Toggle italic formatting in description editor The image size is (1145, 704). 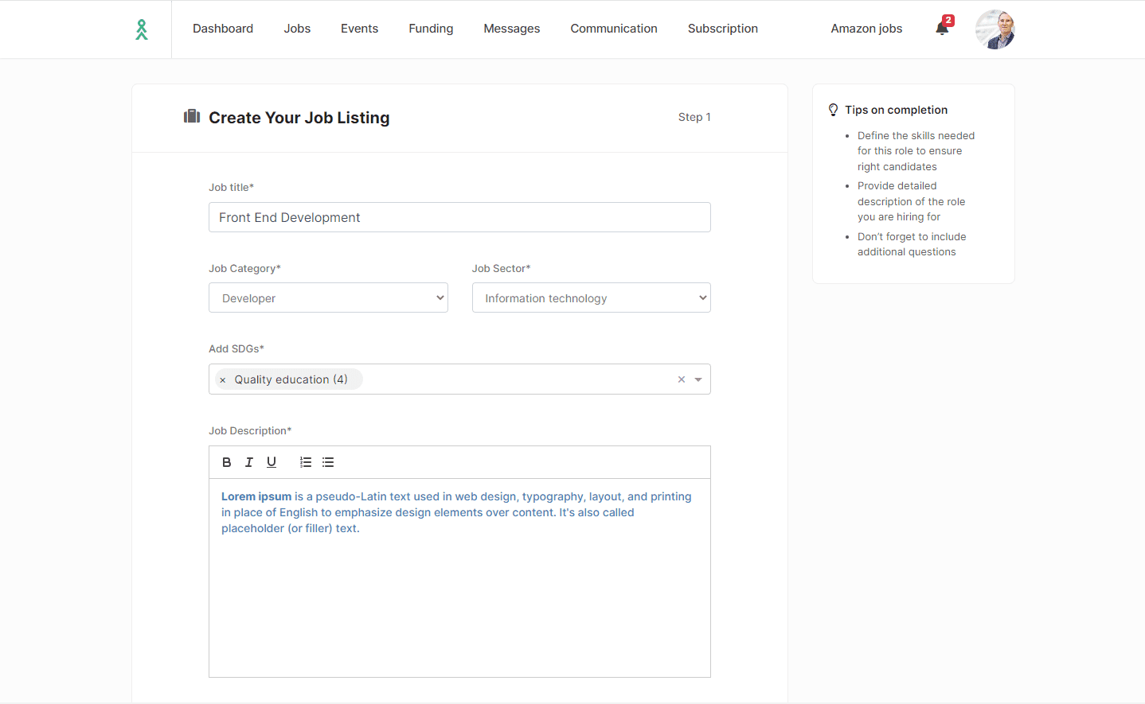[249, 462]
